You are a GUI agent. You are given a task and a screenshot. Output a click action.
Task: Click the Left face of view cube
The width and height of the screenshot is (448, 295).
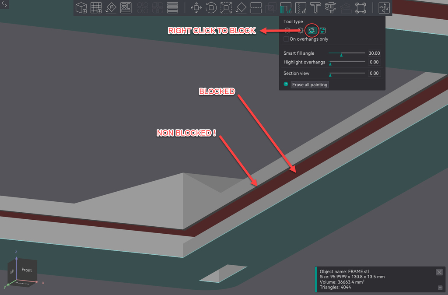click(x=12, y=271)
